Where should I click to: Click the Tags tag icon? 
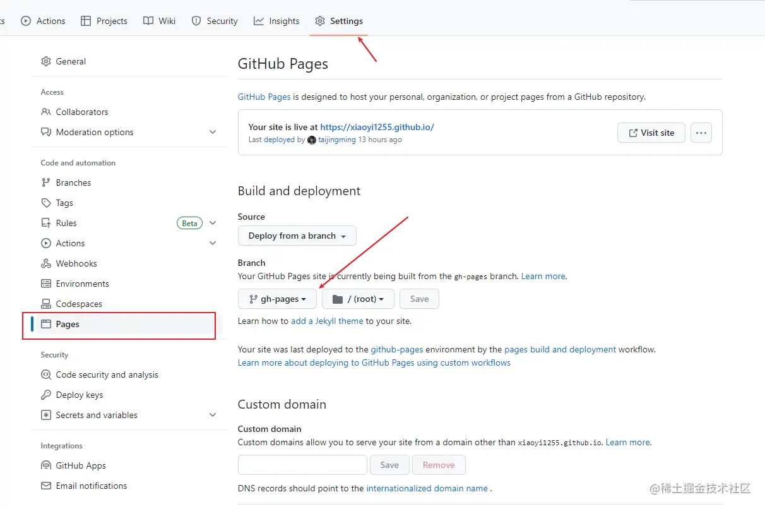point(46,203)
